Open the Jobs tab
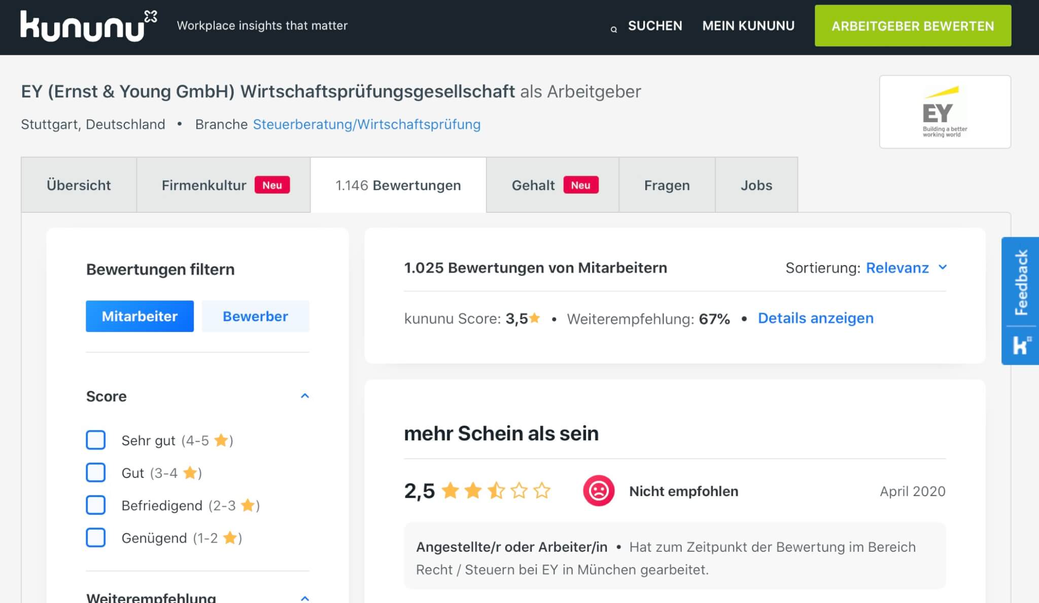This screenshot has width=1039, height=603. [756, 185]
